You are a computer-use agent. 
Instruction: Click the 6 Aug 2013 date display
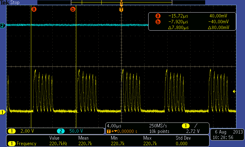pos(229,132)
